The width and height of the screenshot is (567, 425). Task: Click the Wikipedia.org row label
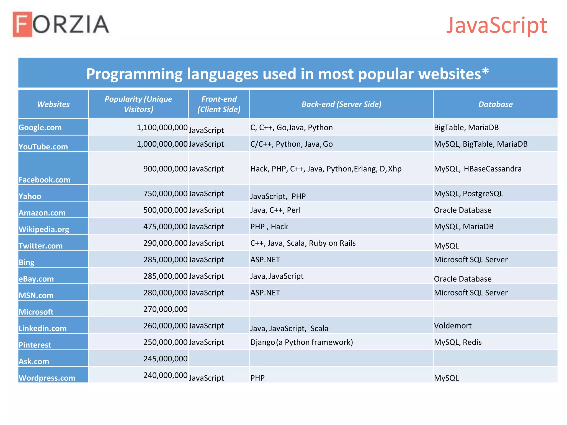coord(44,229)
